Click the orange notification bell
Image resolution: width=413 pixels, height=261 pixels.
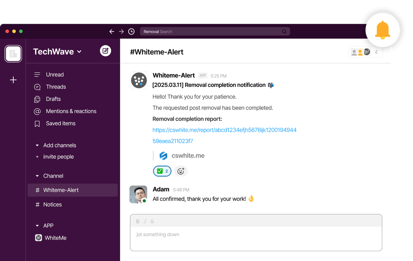coord(382,30)
